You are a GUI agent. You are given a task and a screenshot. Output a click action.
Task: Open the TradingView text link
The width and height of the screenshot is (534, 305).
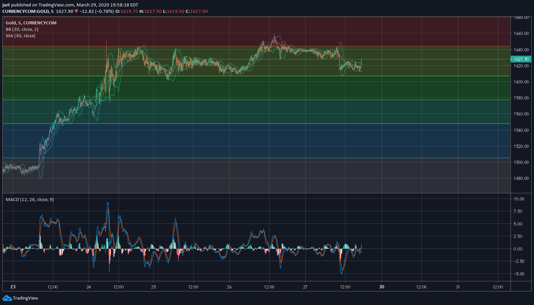(25, 298)
